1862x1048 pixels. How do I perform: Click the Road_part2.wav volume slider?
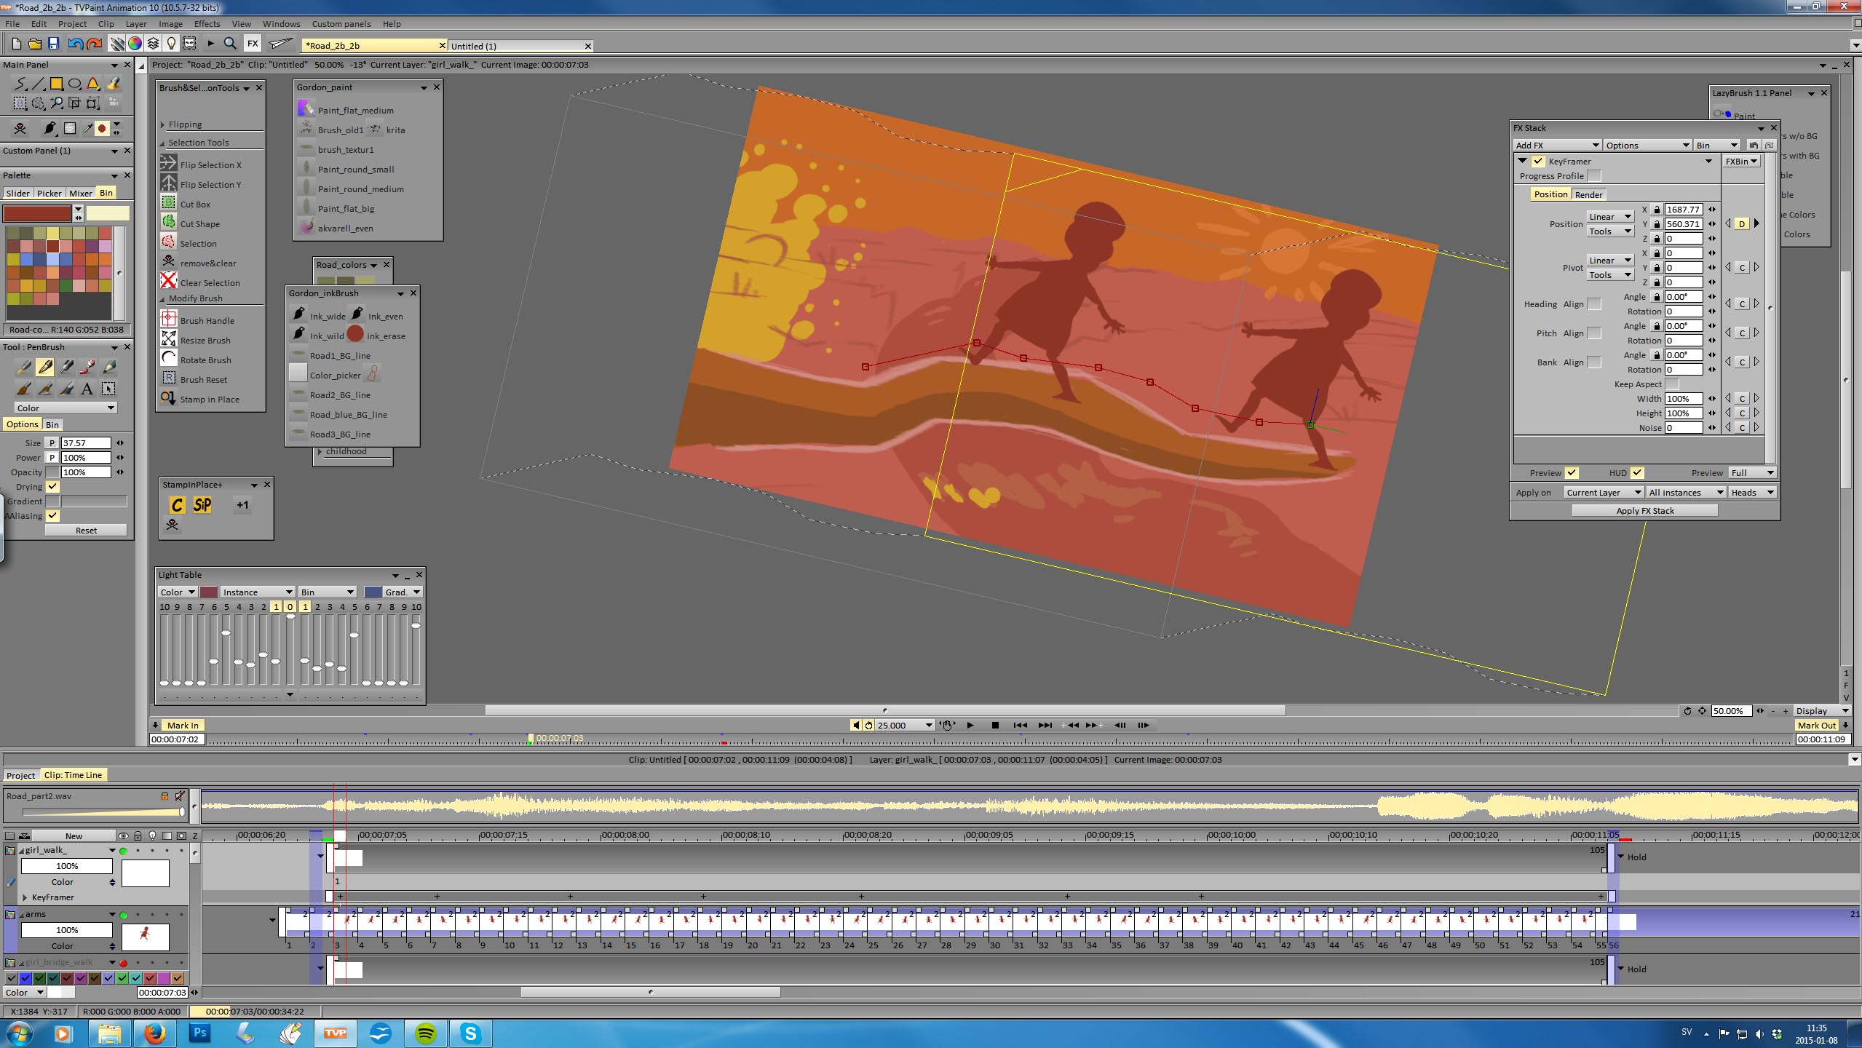pyautogui.click(x=102, y=811)
